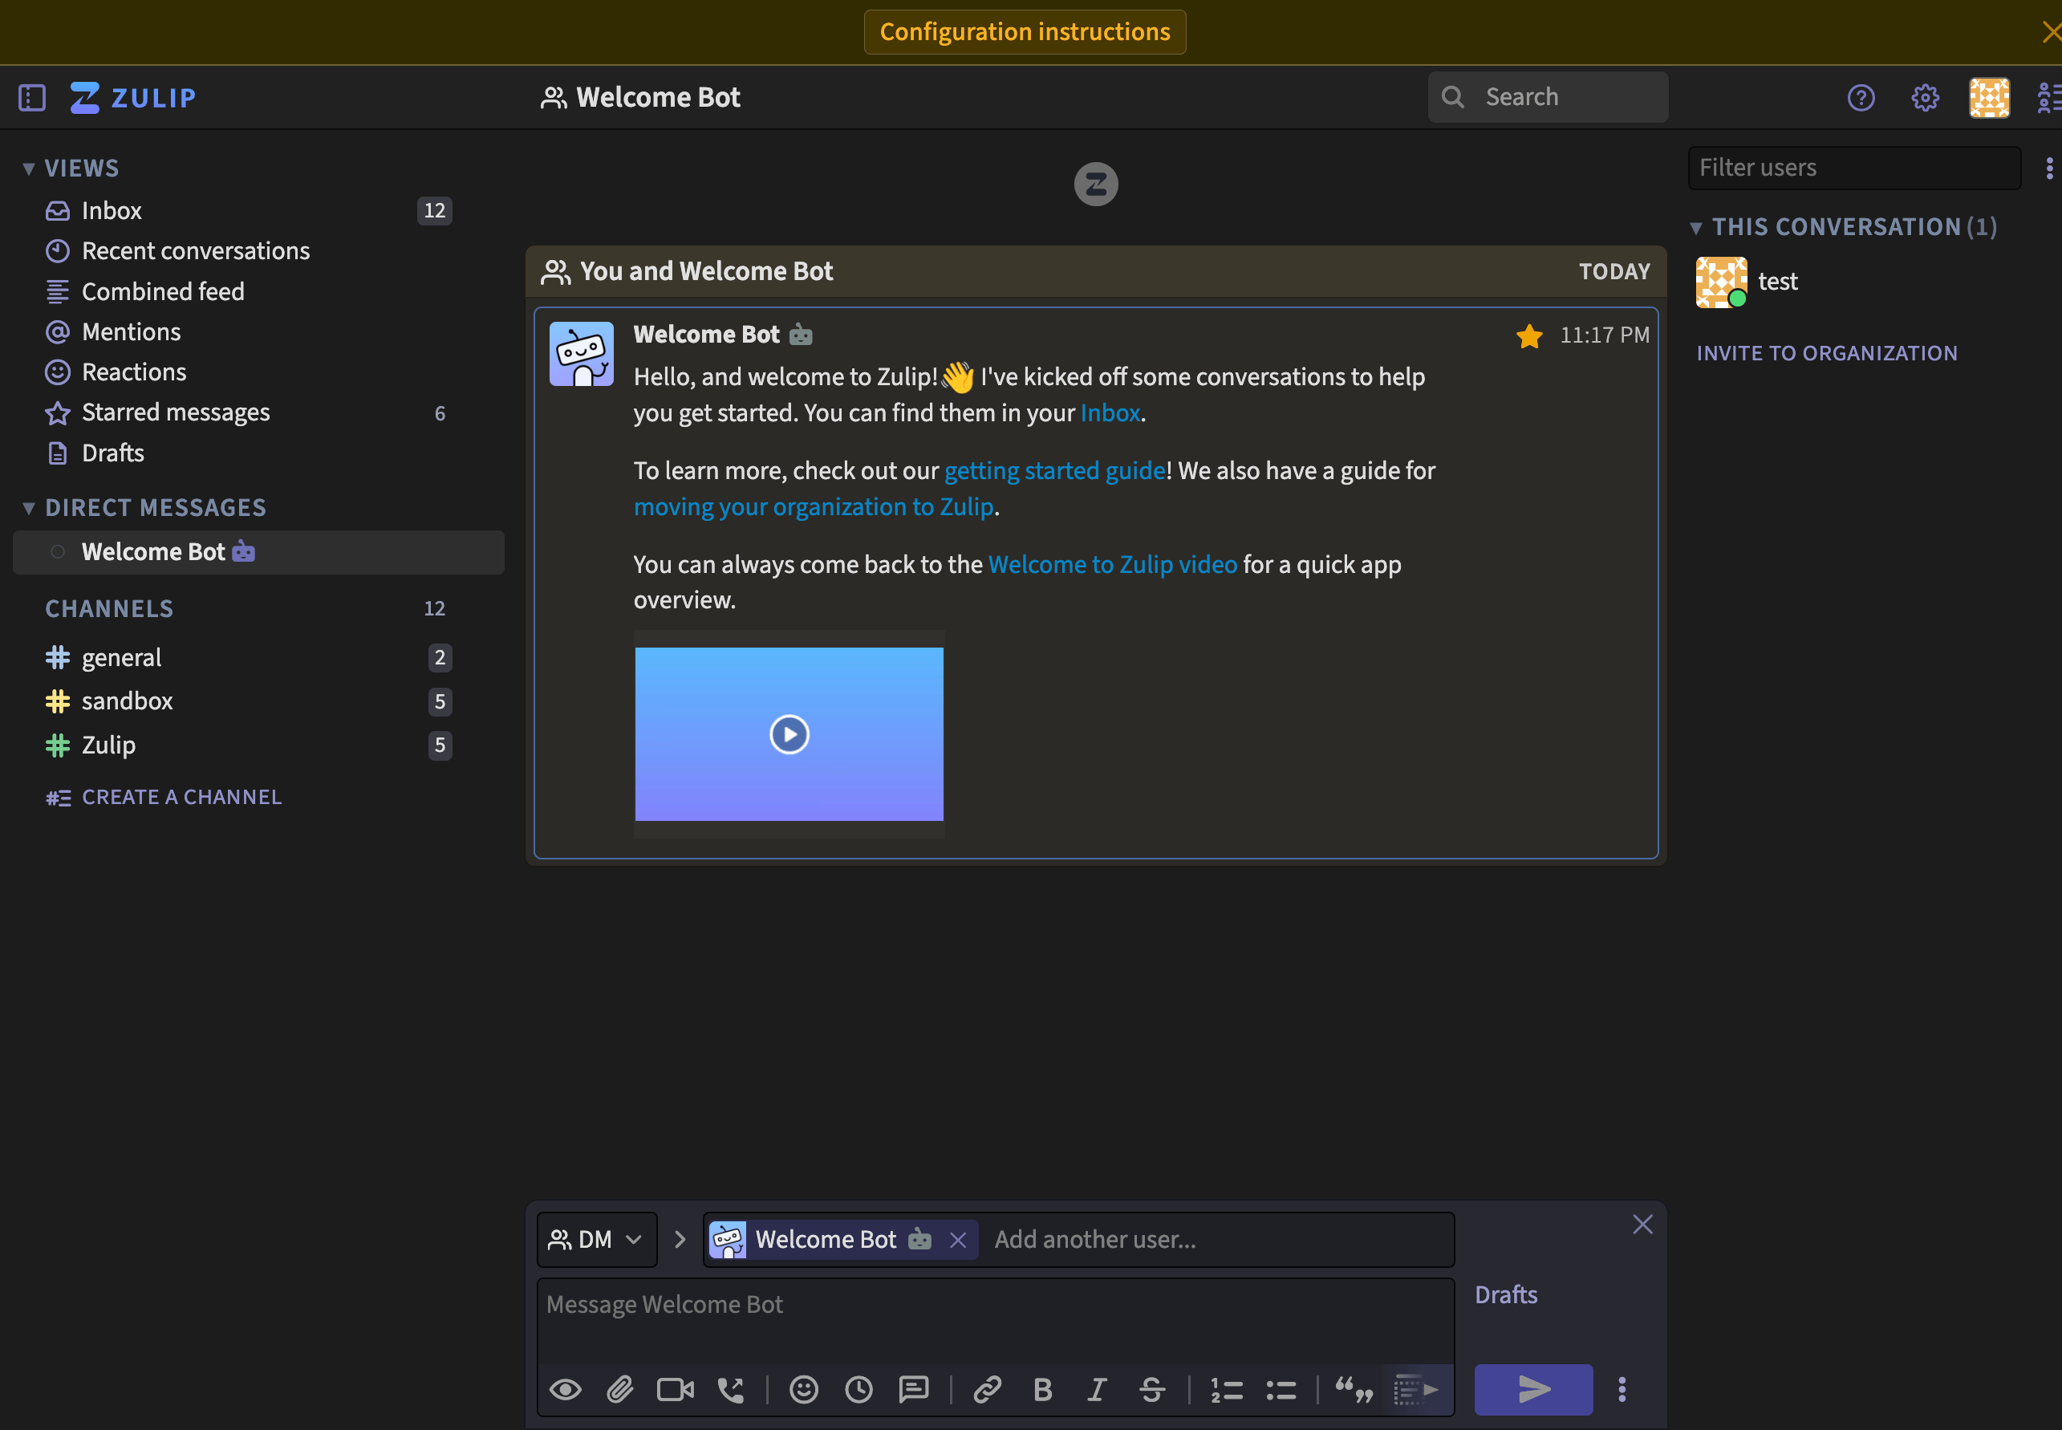The image size is (2062, 1430).
Task: Collapse the DIRECT MESSAGES section
Action: coord(30,508)
